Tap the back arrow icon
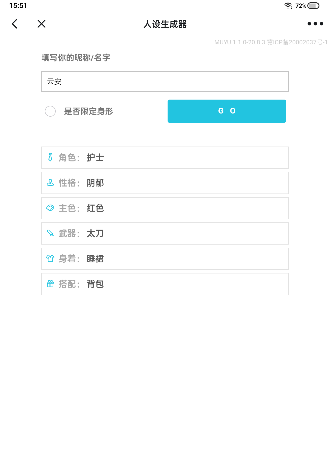The height and width of the screenshot is (452, 330). click(x=15, y=24)
